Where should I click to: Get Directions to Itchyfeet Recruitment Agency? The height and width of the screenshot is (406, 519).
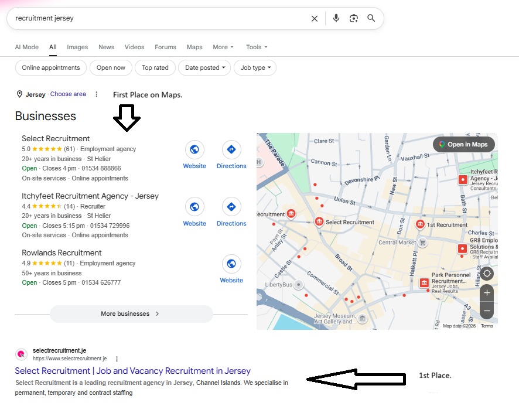(231, 207)
